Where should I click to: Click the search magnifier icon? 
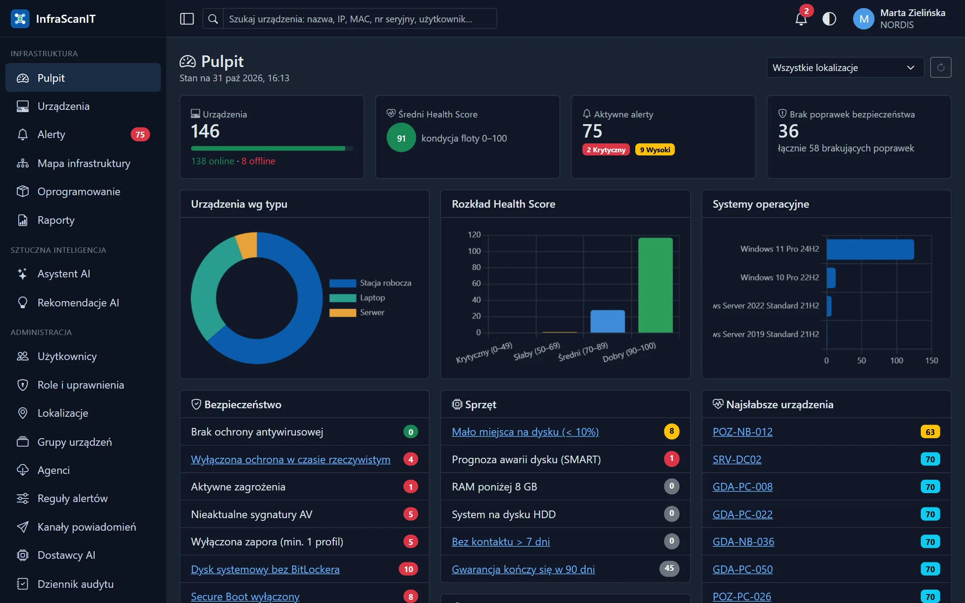point(213,19)
